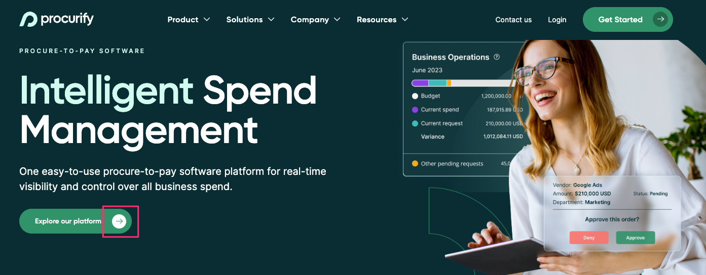
Task: Click the June 2023 date label
Action: point(427,70)
